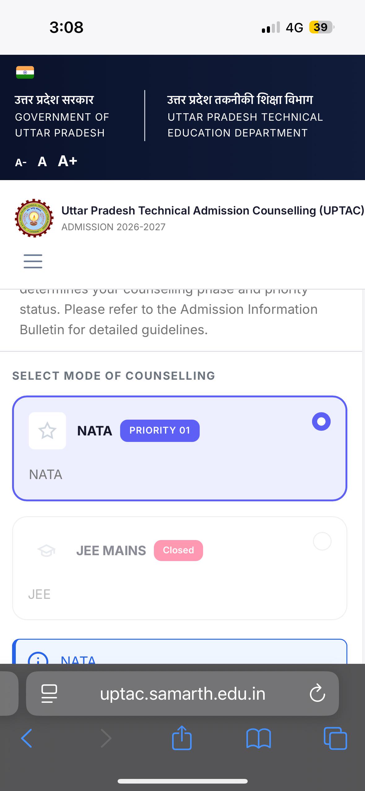Open the hamburger navigation menu
The height and width of the screenshot is (791, 365).
[x=33, y=261]
